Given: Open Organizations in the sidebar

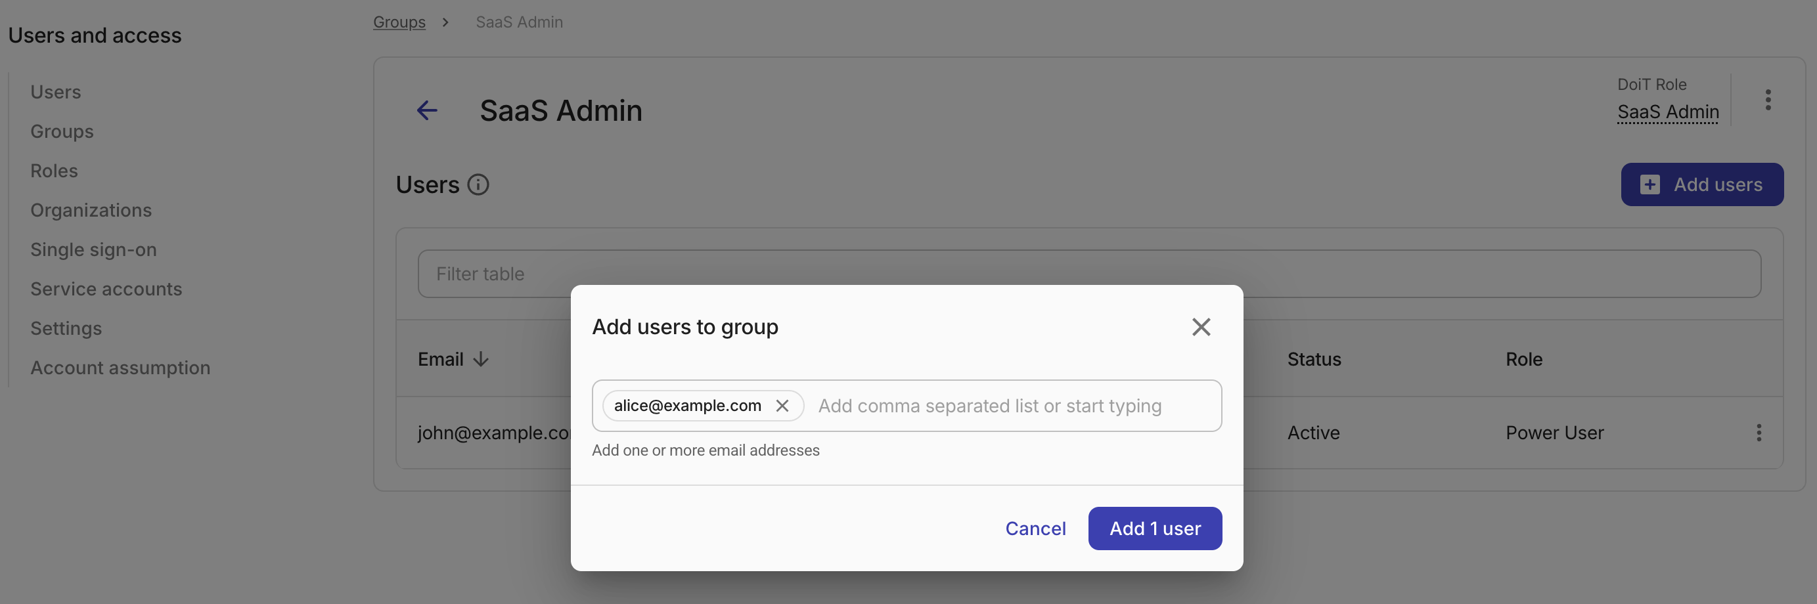Looking at the screenshot, I should pos(91,211).
